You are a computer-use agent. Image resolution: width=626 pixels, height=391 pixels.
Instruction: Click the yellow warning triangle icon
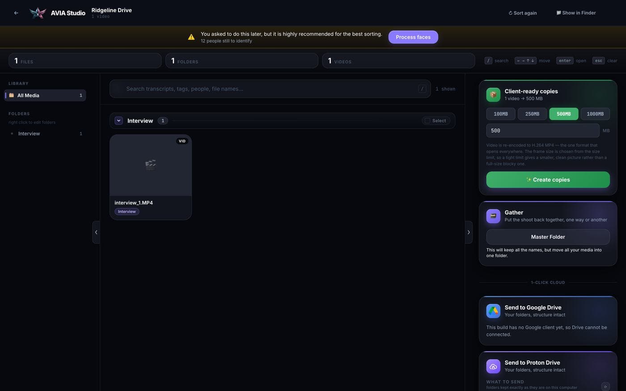(x=191, y=37)
